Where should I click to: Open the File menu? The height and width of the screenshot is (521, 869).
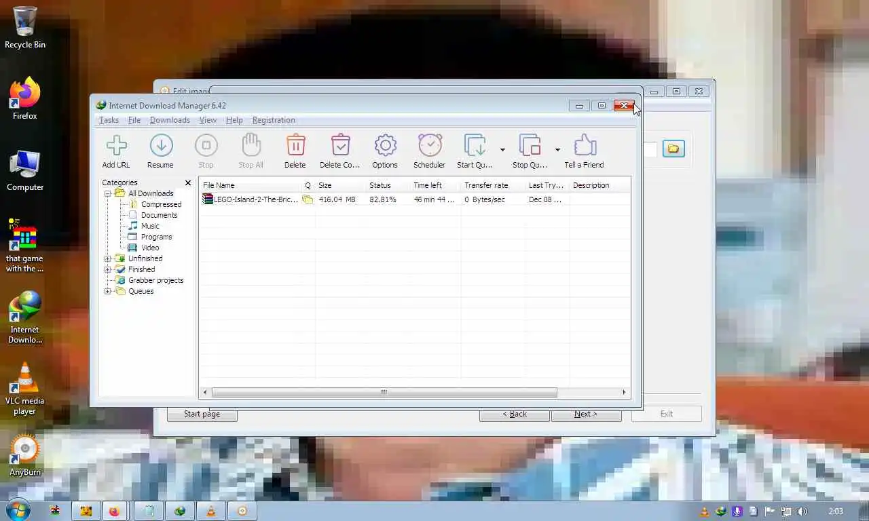(x=134, y=120)
